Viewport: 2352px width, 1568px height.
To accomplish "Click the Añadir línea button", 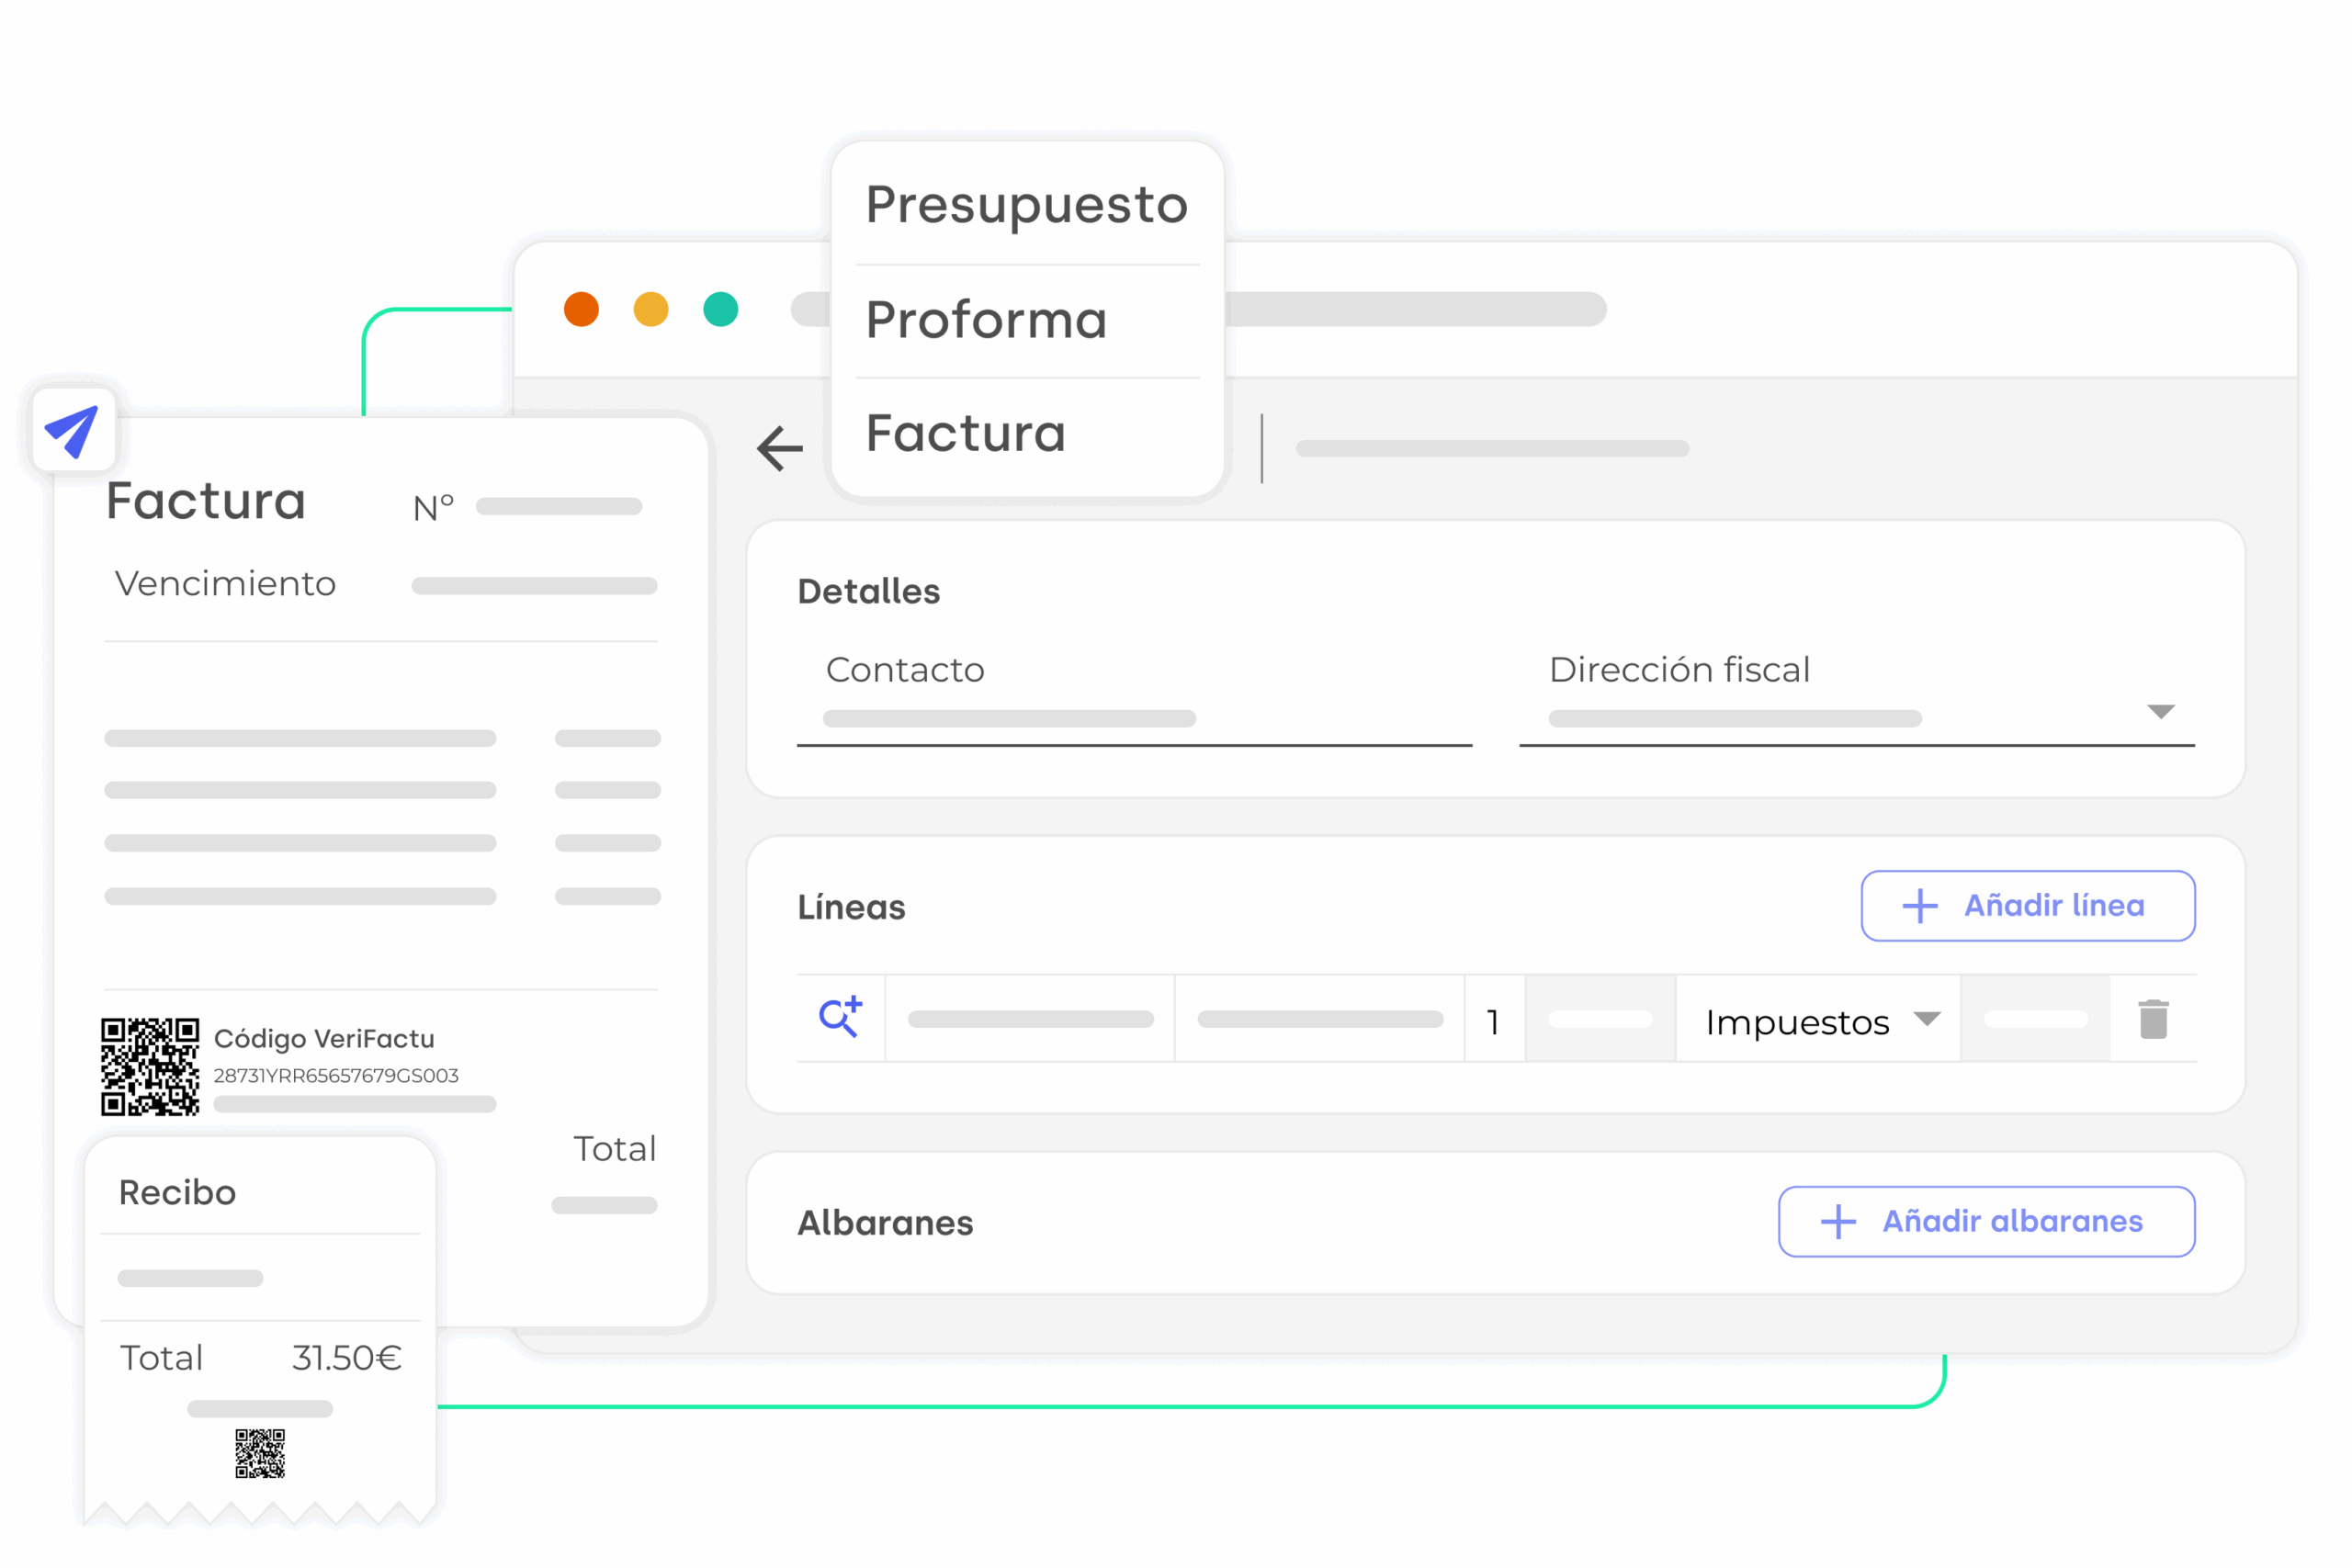I will pyautogui.click(x=2027, y=906).
